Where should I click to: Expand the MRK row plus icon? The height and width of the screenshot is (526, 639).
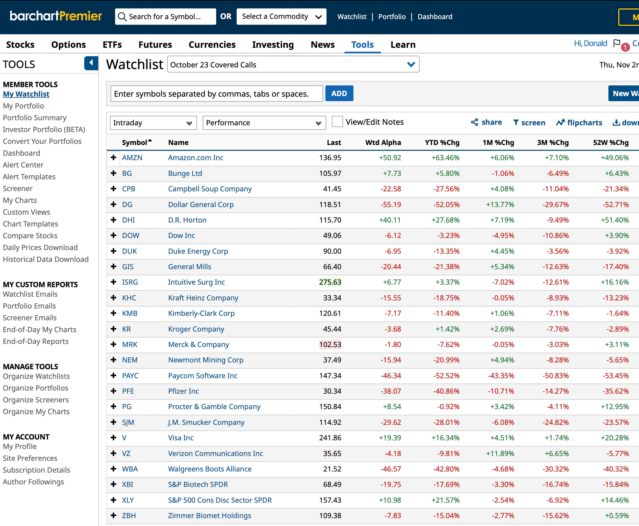click(x=113, y=344)
